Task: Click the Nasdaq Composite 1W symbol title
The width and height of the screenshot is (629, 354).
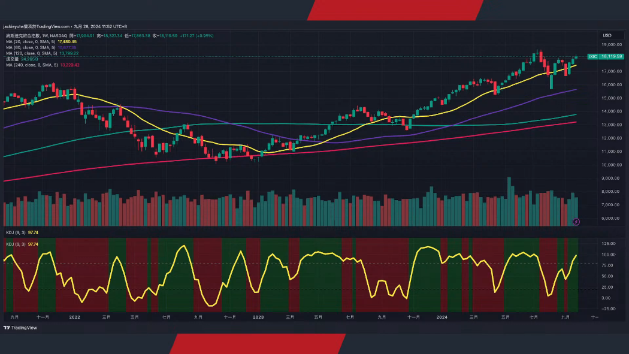Action: point(35,36)
